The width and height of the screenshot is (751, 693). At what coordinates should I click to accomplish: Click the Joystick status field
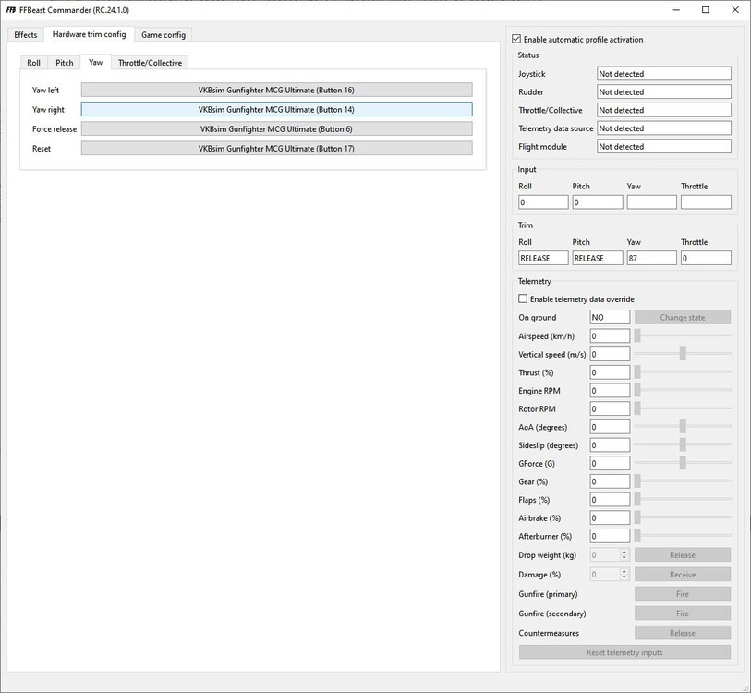[x=664, y=74]
